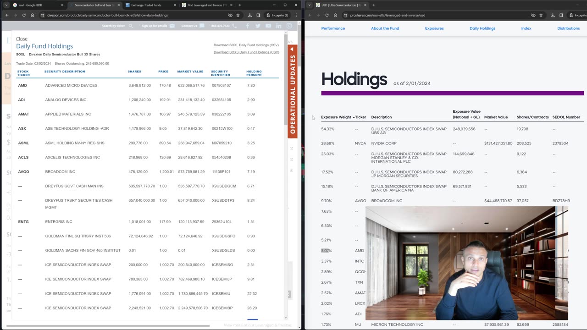The height and width of the screenshot is (330, 587).
Task: Open the About the Fund section
Action: [385, 28]
